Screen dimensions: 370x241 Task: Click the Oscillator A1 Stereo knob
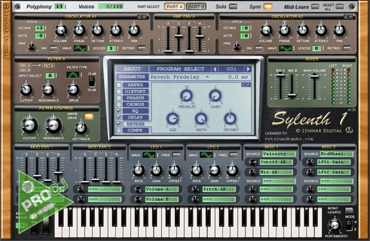pos(116,30)
